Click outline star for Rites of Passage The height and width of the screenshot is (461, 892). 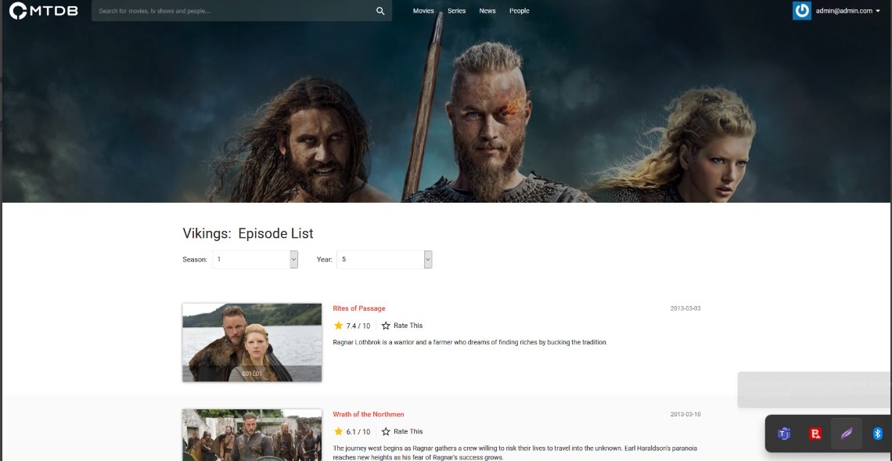(386, 326)
